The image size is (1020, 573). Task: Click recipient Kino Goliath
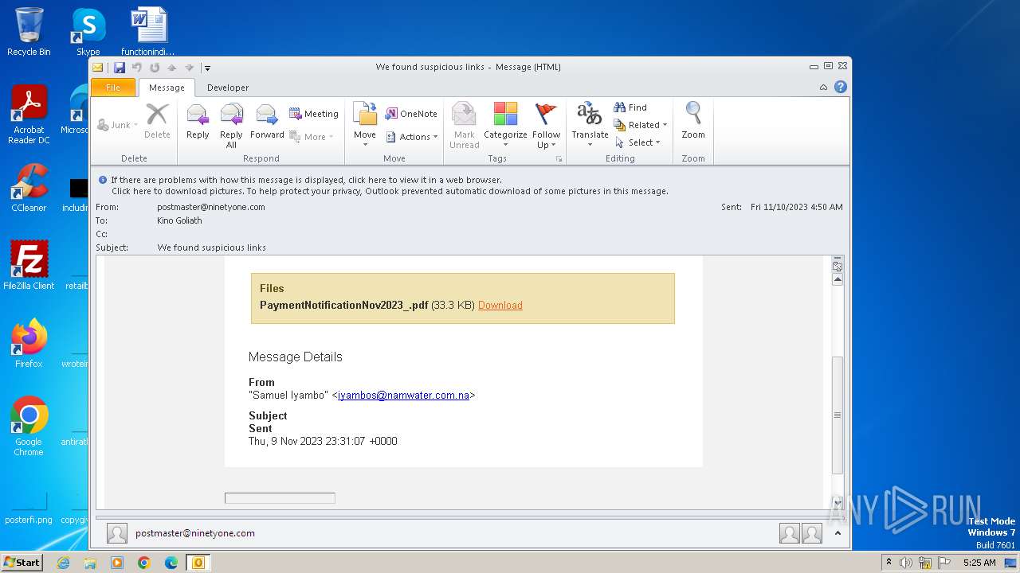179,220
